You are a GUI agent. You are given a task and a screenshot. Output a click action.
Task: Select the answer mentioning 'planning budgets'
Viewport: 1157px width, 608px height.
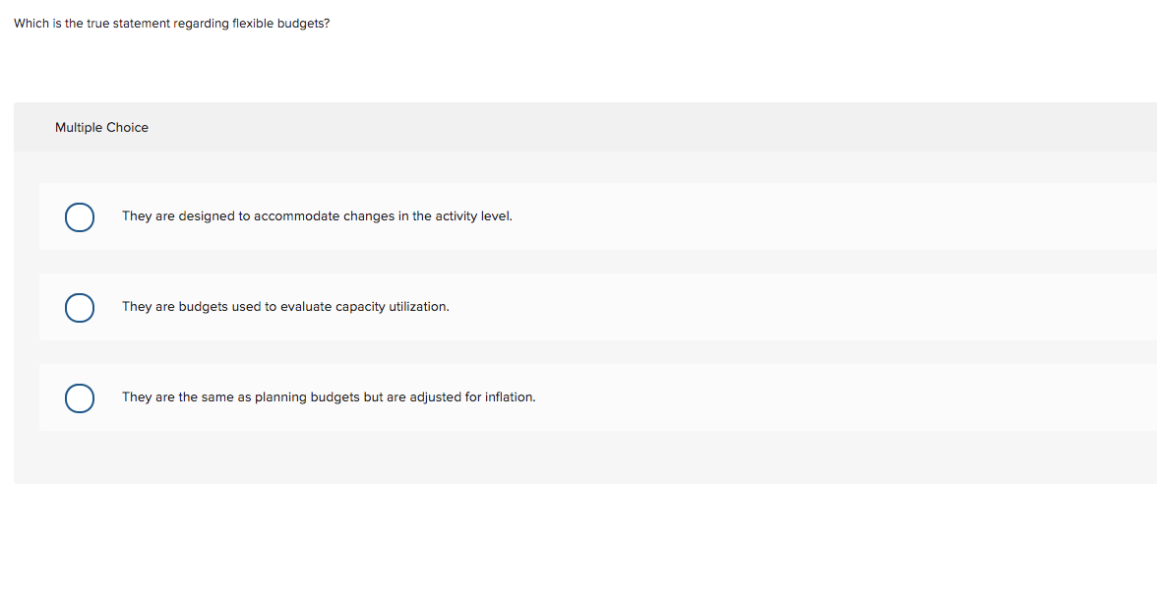pyautogui.click(x=329, y=396)
